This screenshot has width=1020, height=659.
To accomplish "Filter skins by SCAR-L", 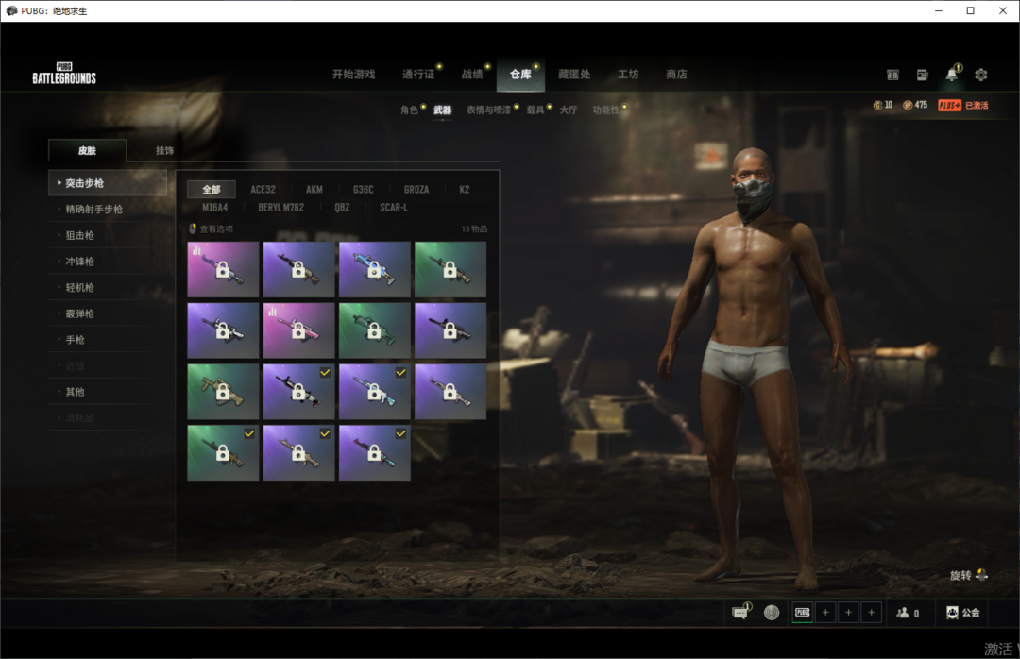I will pos(394,208).
